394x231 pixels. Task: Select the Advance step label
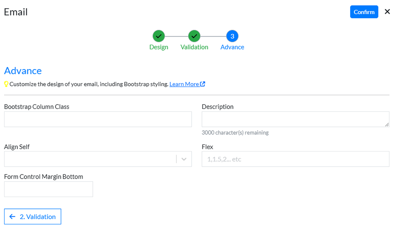pyautogui.click(x=232, y=47)
